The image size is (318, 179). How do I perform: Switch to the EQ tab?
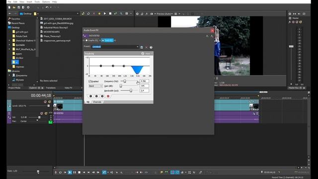coord(88,102)
